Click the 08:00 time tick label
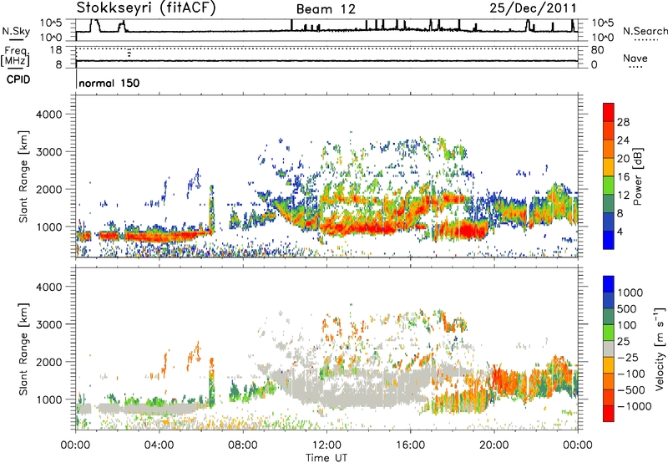 pyautogui.click(x=243, y=445)
